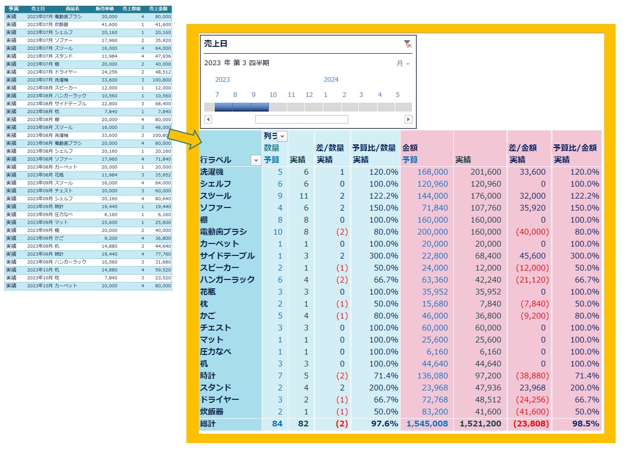Viewport: 637px width, 453px height.
Task: Select the timeline bar segment for month 10
Action: (278, 107)
